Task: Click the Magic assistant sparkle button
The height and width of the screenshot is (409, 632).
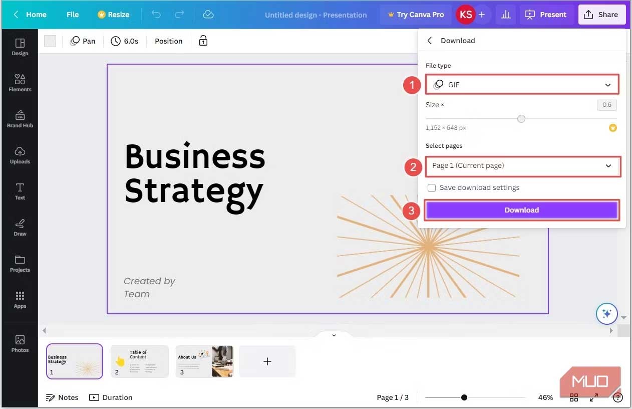Action: point(606,314)
